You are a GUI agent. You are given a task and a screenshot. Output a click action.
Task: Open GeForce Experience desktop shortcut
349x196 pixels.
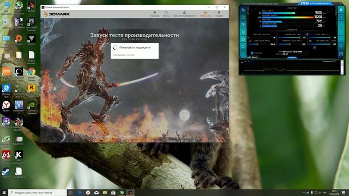[x=32, y=108]
